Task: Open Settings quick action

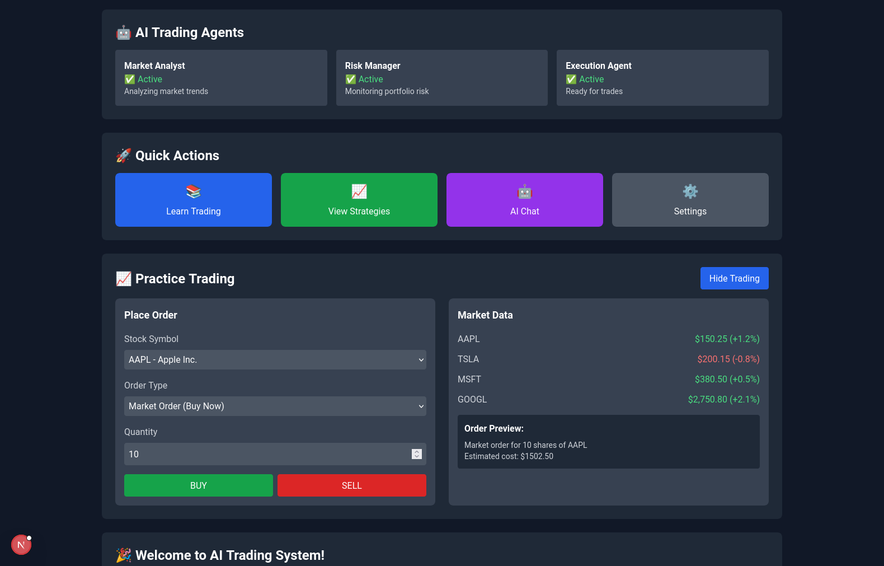Action: (x=690, y=200)
